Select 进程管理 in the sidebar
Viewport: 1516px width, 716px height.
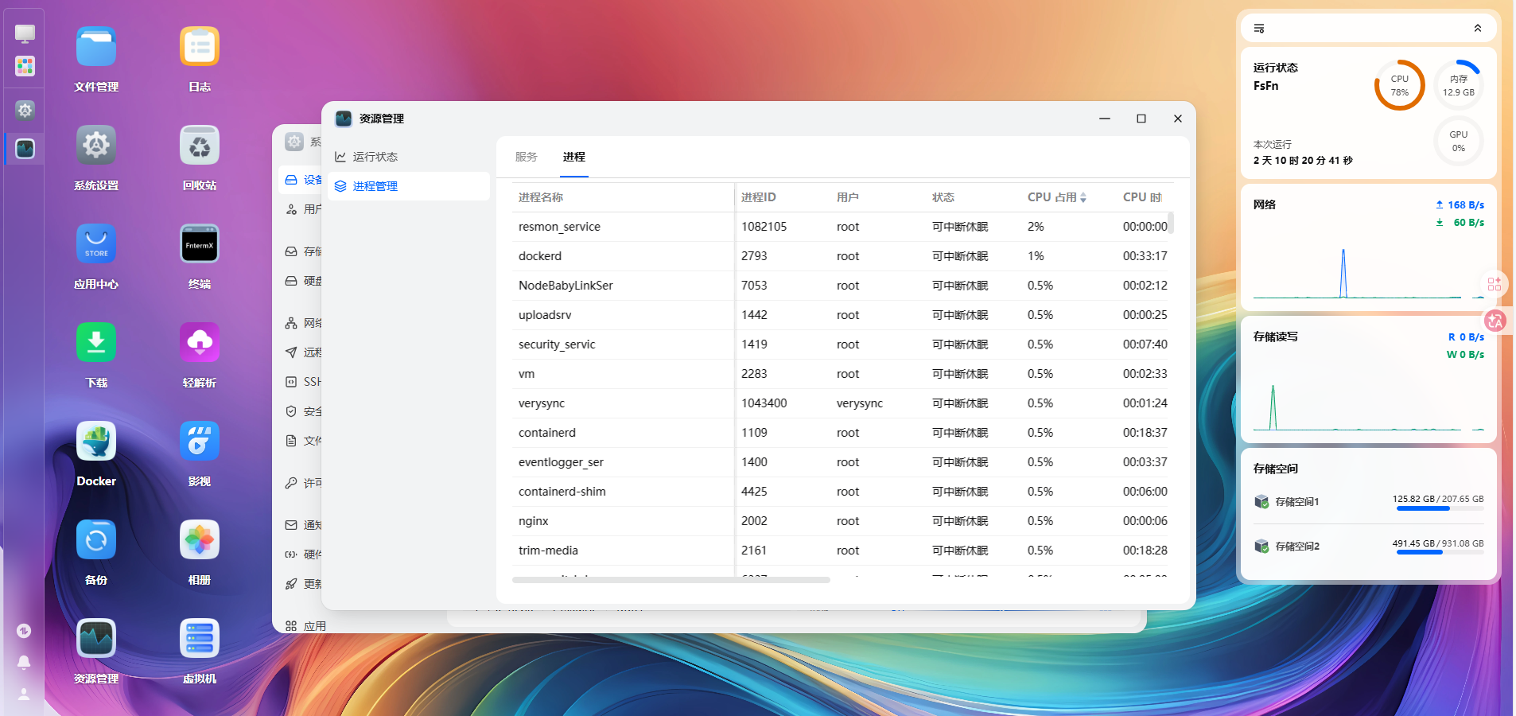[x=375, y=186]
